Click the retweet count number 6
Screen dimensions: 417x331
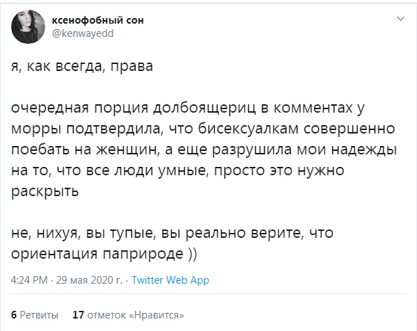pyautogui.click(x=14, y=315)
